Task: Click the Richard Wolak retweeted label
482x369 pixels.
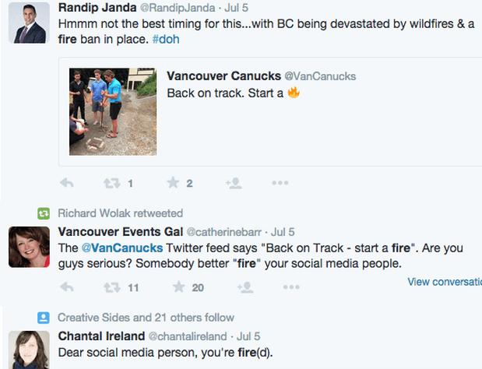Action: pyautogui.click(x=120, y=213)
